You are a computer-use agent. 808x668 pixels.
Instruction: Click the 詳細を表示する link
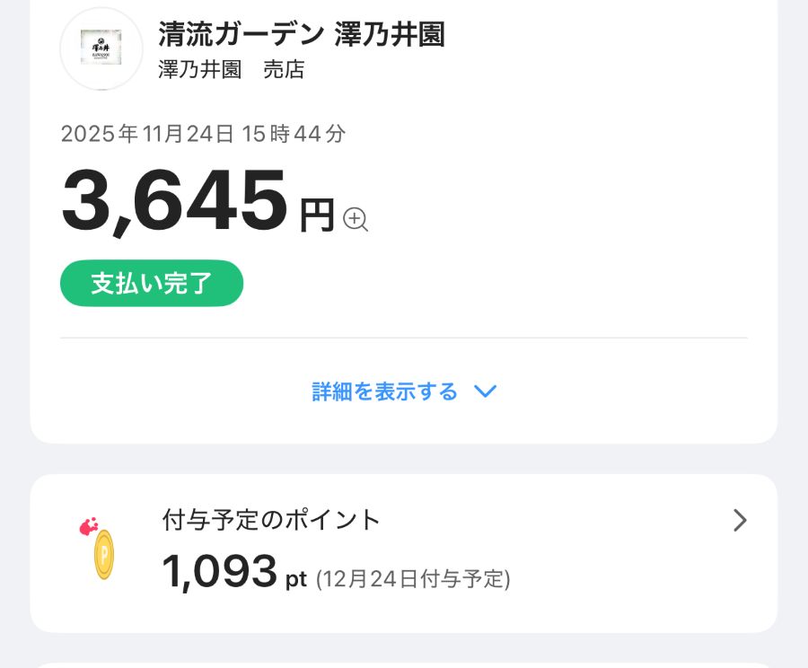pyautogui.click(x=385, y=391)
